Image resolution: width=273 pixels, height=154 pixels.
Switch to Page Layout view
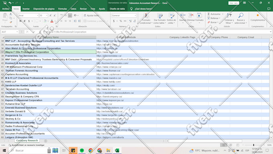[x=231, y=145]
